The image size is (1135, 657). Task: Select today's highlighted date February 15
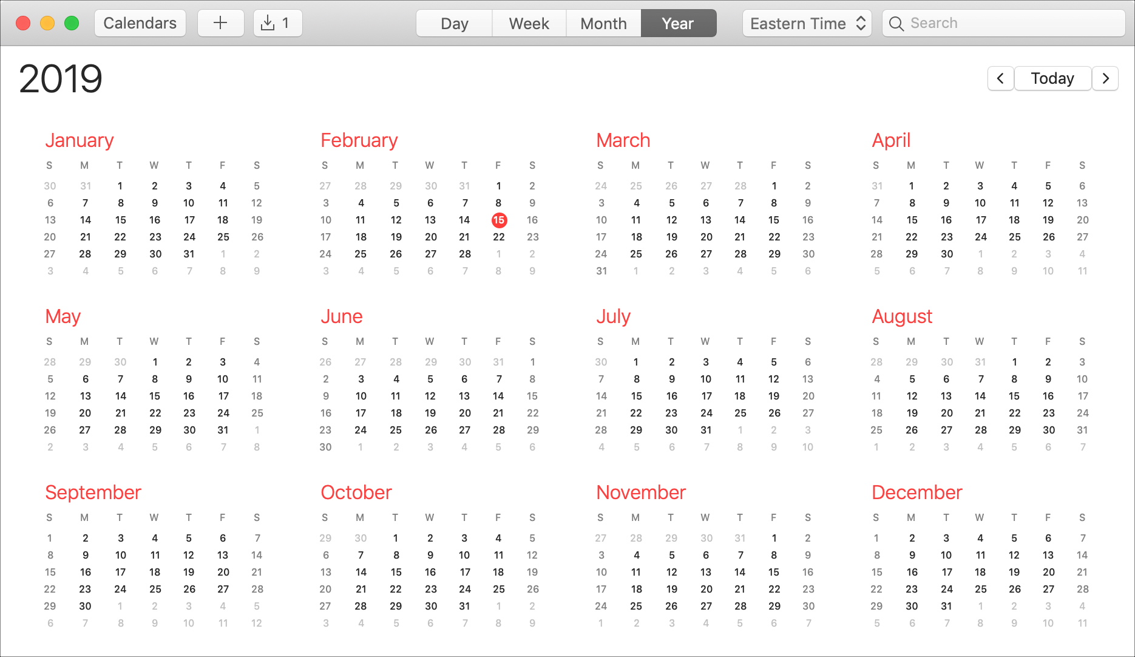[499, 220]
